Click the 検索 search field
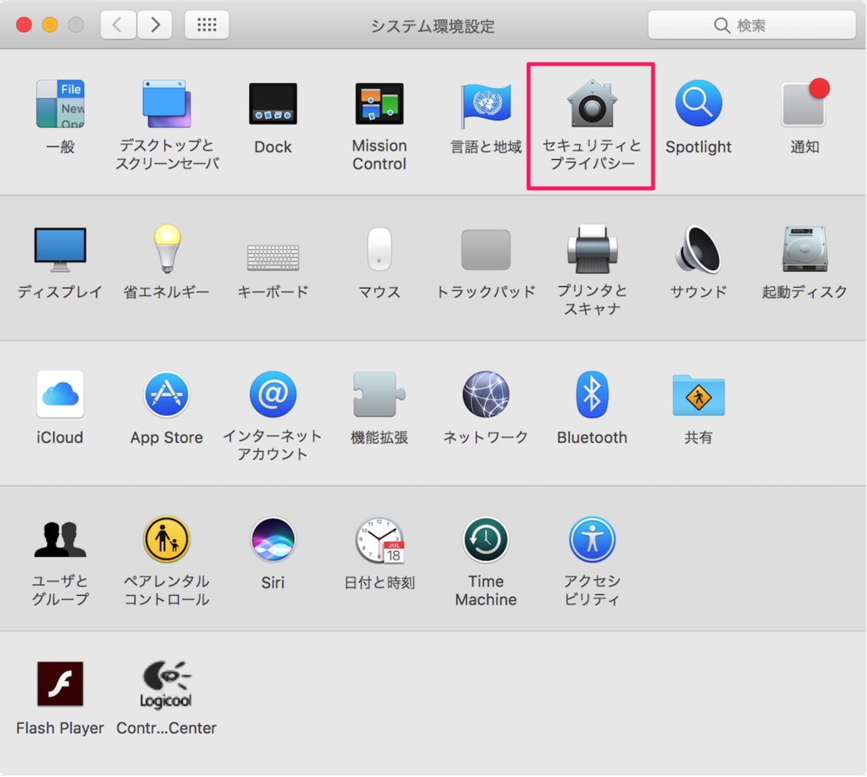The width and height of the screenshot is (867, 777). point(752,25)
